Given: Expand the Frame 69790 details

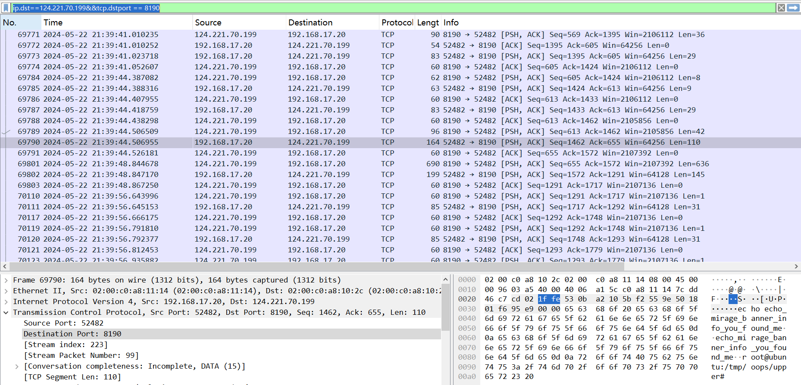Looking at the screenshot, I should [x=6, y=280].
